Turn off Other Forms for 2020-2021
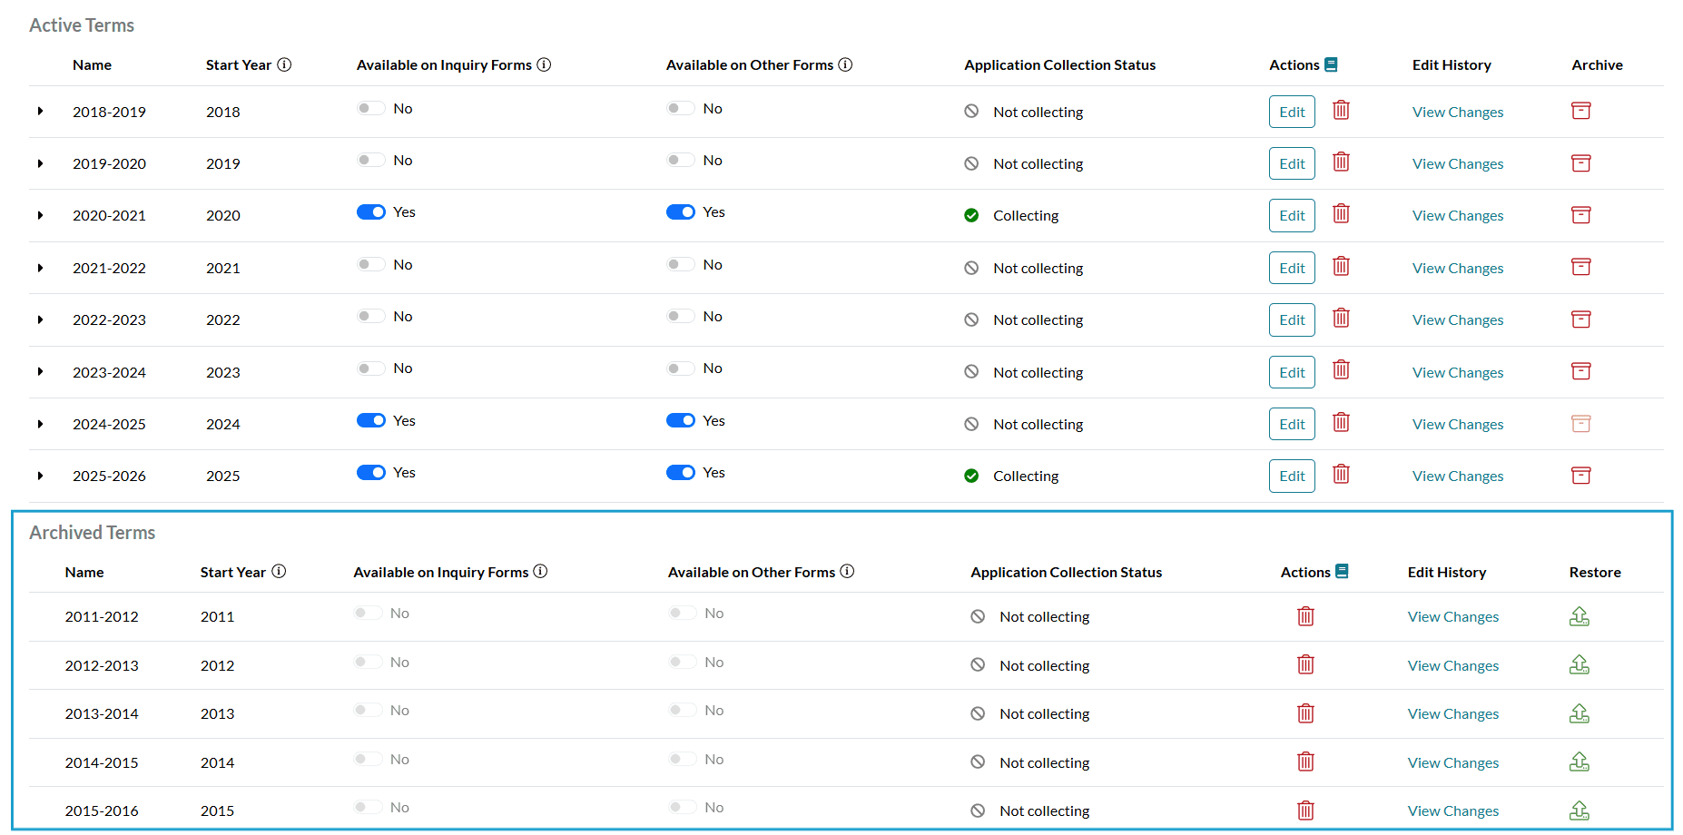This screenshot has width=1683, height=835. coord(681,211)
